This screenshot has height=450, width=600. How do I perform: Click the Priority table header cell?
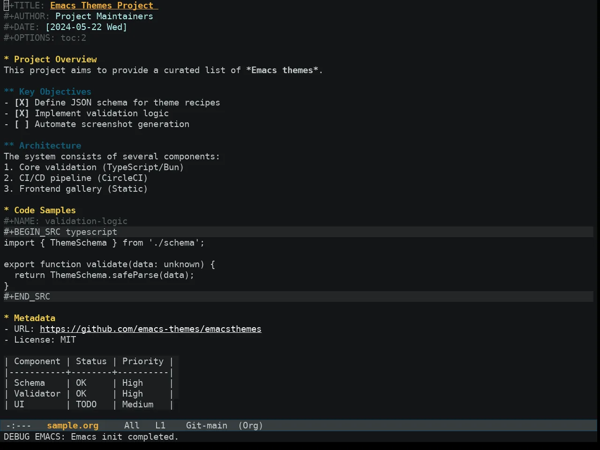click(x=143, y=361)
